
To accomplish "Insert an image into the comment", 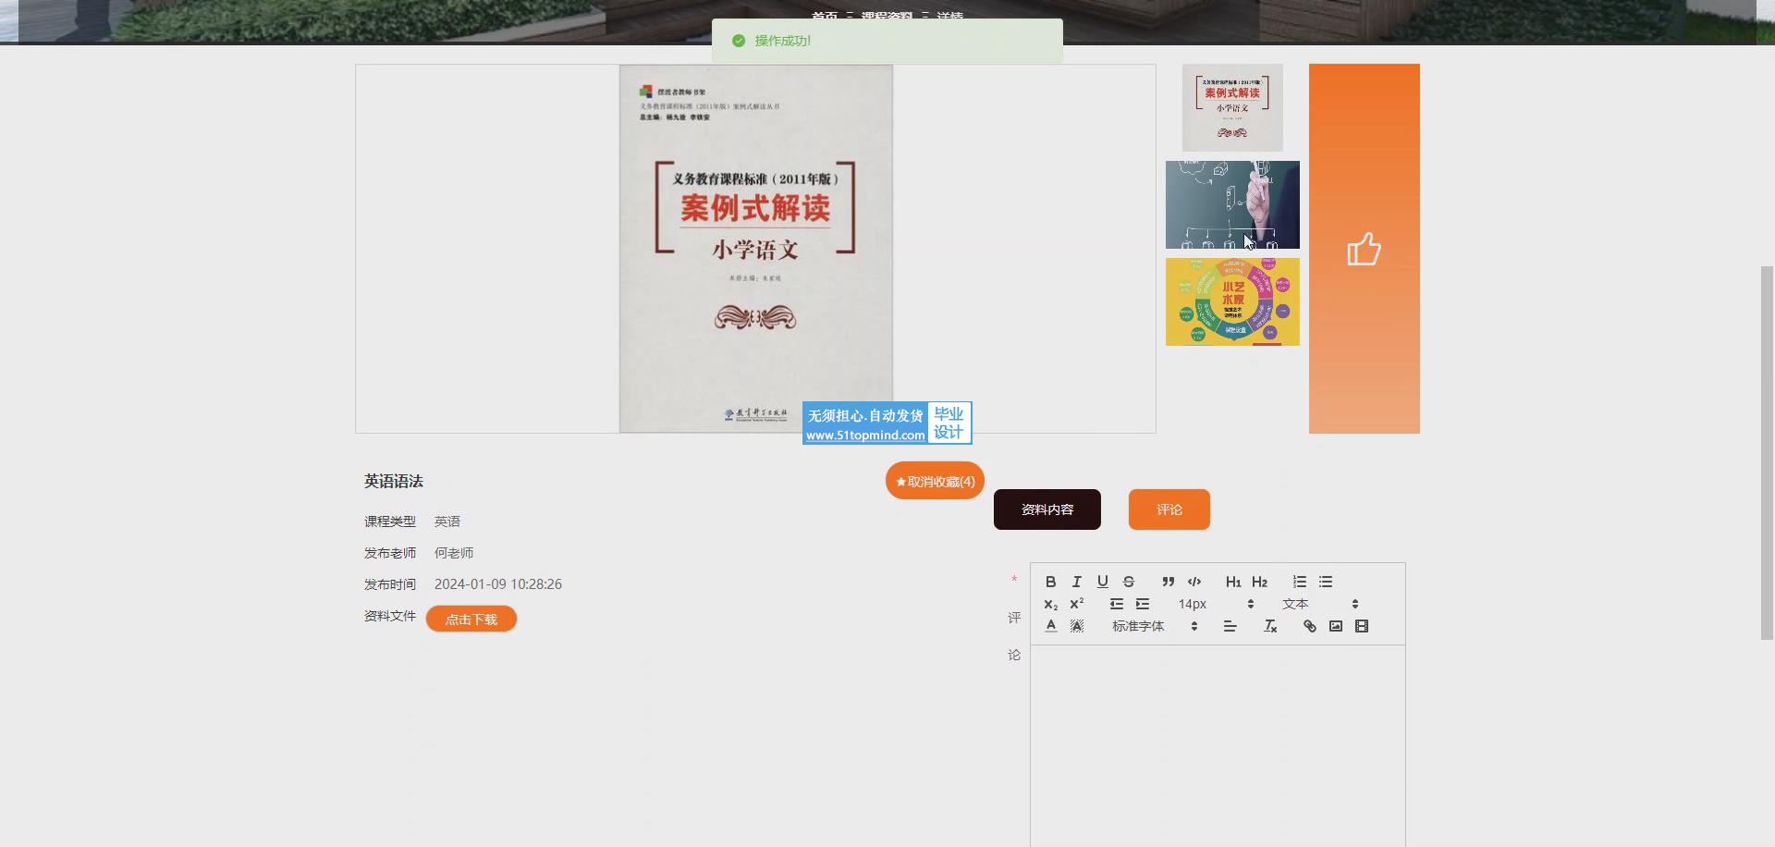I will 1335,626.
